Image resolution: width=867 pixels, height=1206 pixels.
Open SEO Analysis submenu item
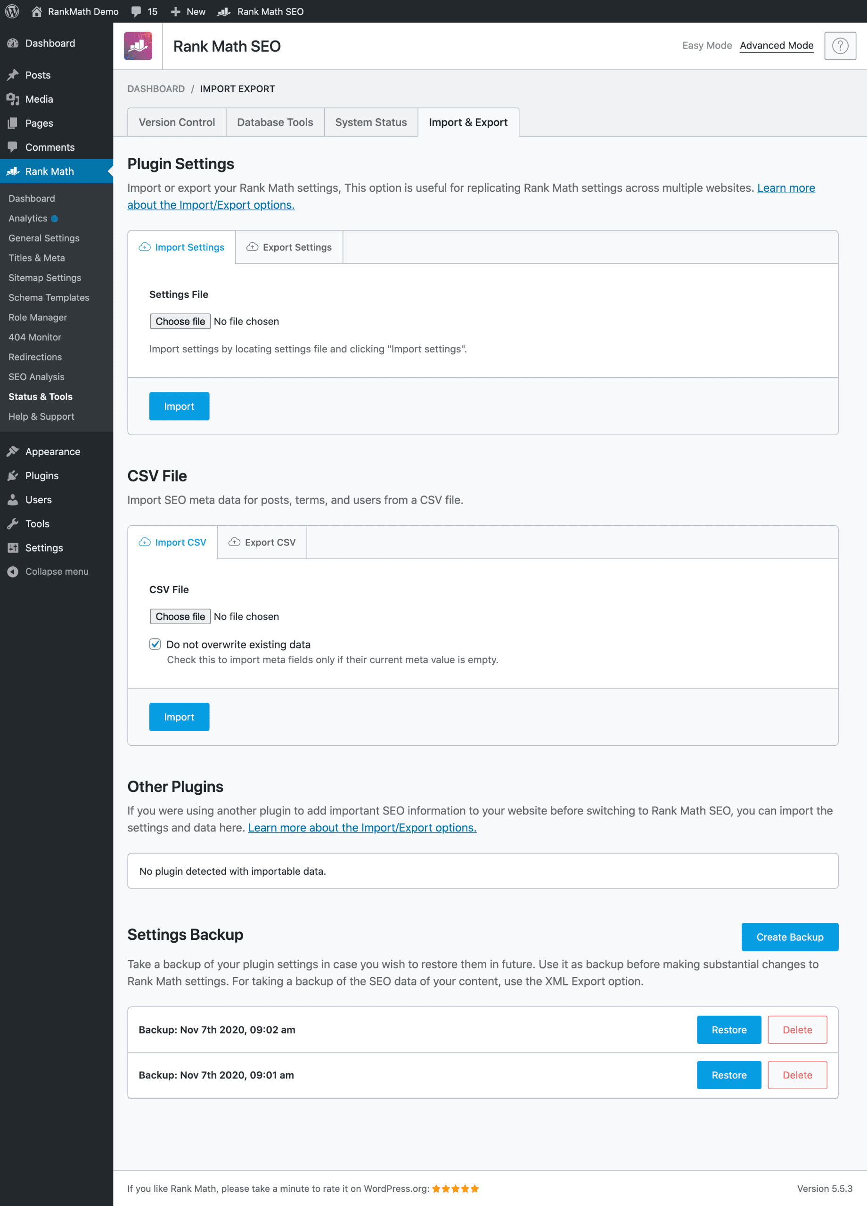pos(36,377)
